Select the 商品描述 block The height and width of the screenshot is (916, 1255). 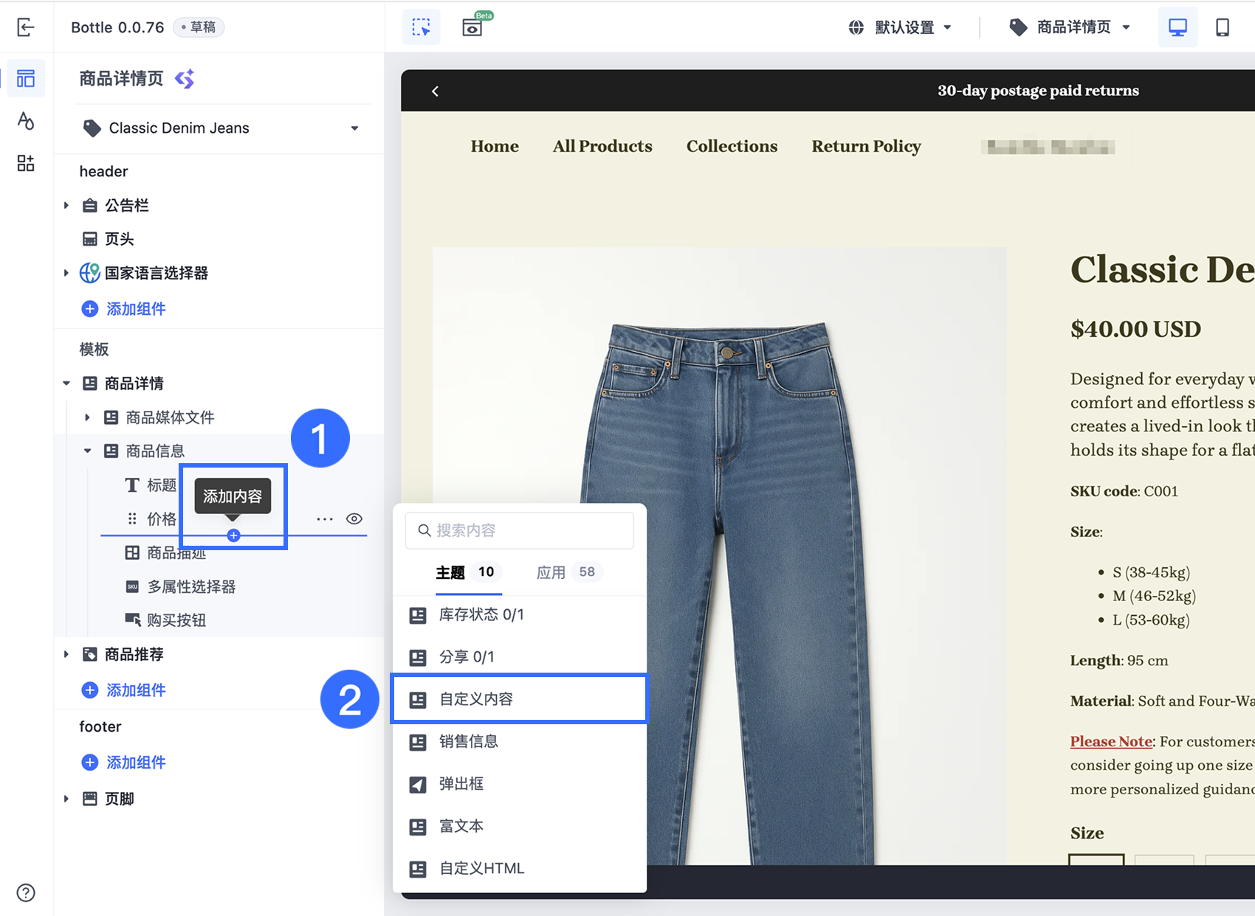pyautogui.click(x=166, y=553)
